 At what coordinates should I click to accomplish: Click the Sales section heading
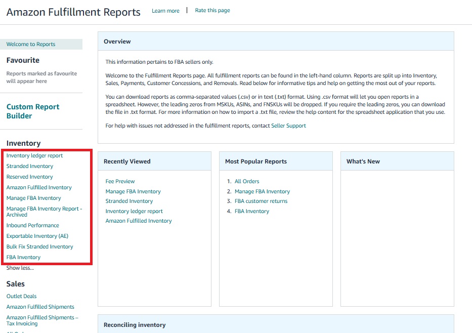16,284
